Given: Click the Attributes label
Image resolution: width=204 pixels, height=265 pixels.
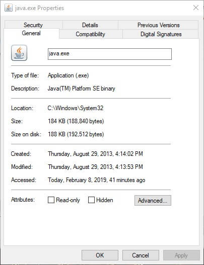Looking at the screenshot, I should point(23,200).
